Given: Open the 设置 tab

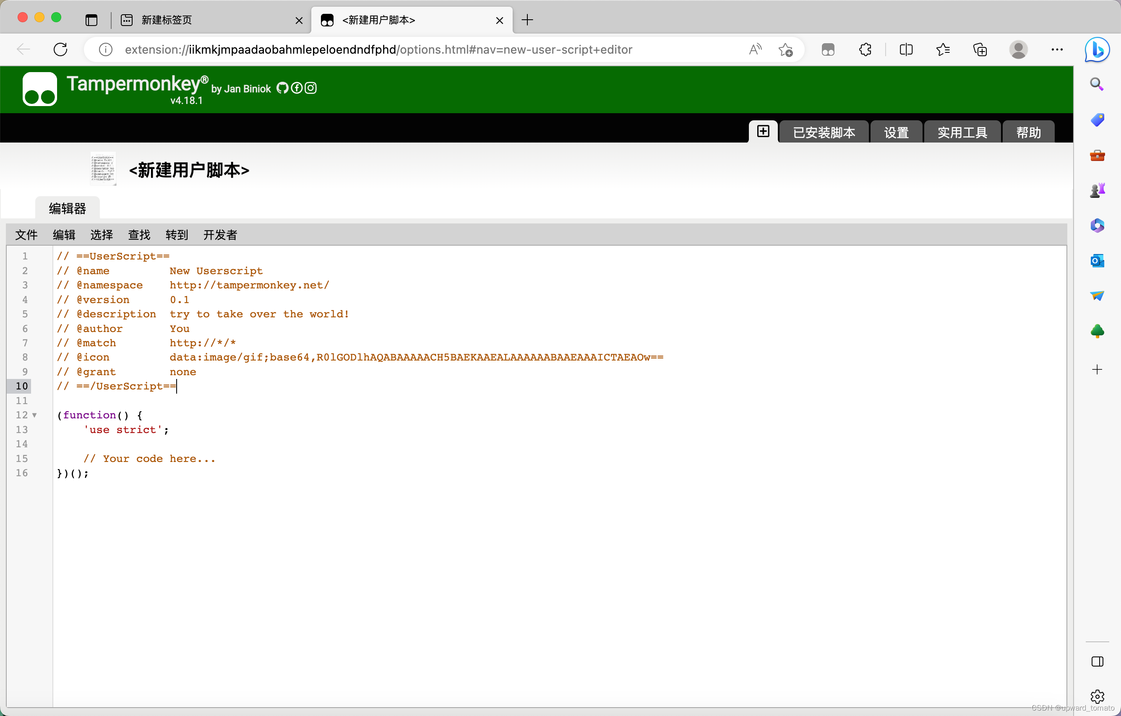Looking at the screenshot, I should pos(896,132).
